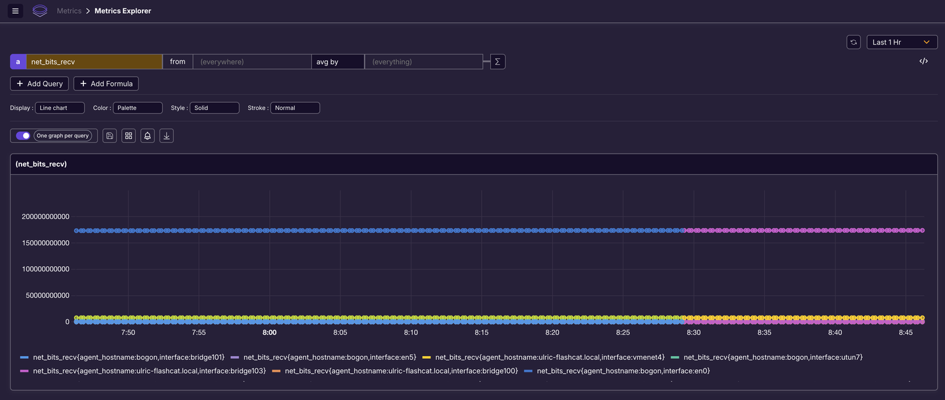945x400 pixels.
Task: Open the Display Line chart dropdown
Action: tap(60, 108)
